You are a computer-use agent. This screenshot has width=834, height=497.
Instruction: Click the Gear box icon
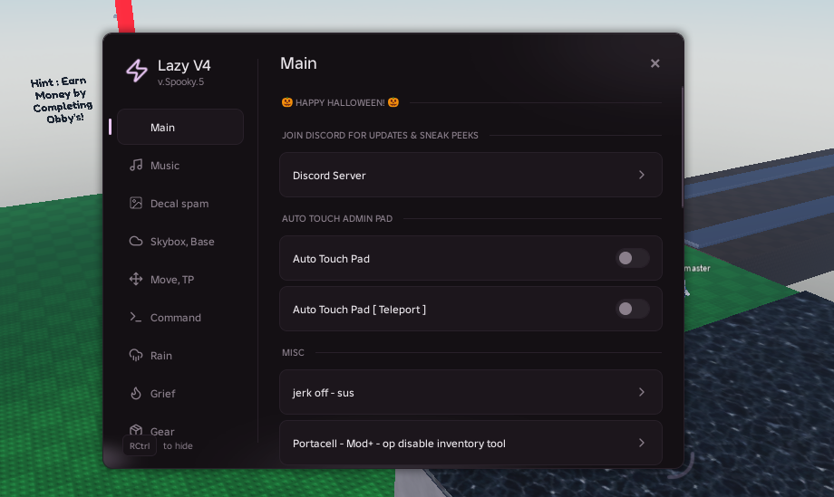[x=136, y=430]
